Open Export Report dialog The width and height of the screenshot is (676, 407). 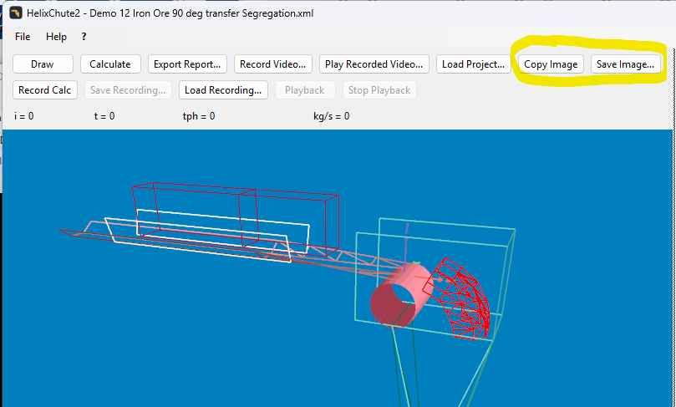tap(187, 64)
